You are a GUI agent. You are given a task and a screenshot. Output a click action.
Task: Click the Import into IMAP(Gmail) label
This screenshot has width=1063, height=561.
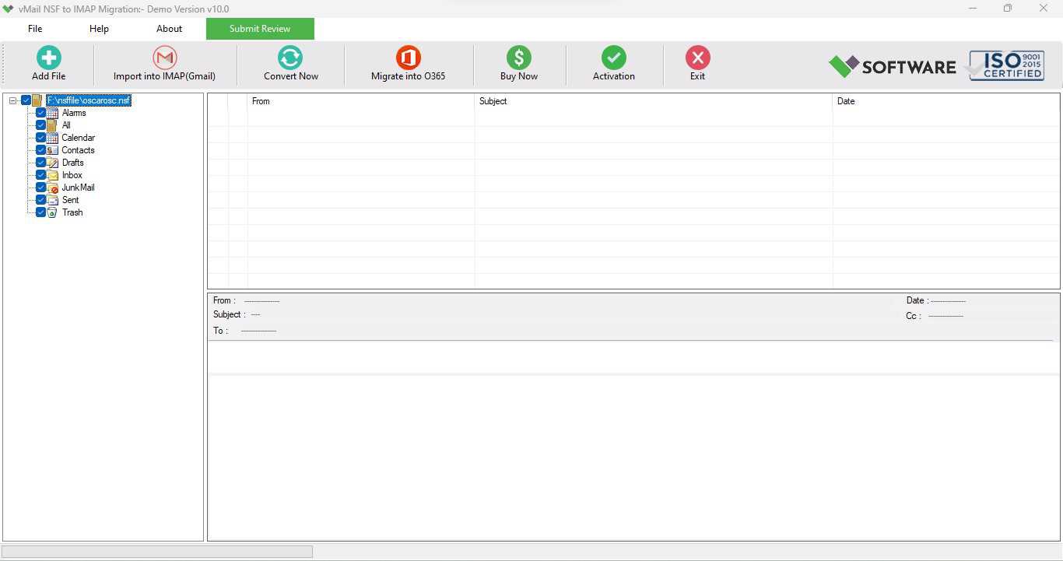(x=164, y=76)
